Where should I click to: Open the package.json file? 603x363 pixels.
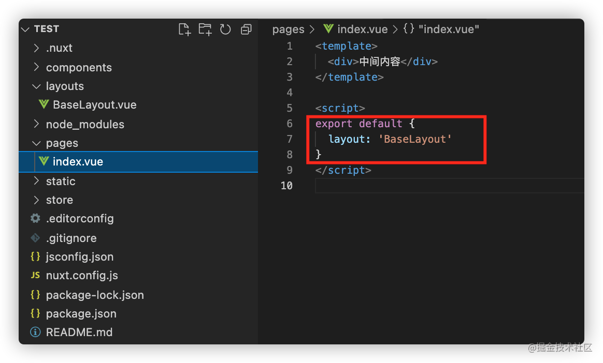81,313
